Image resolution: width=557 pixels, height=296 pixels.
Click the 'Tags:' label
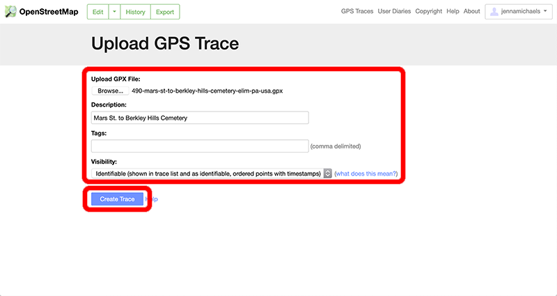pos(99,133)
